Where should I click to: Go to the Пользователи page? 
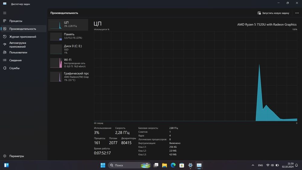[23, 52]
